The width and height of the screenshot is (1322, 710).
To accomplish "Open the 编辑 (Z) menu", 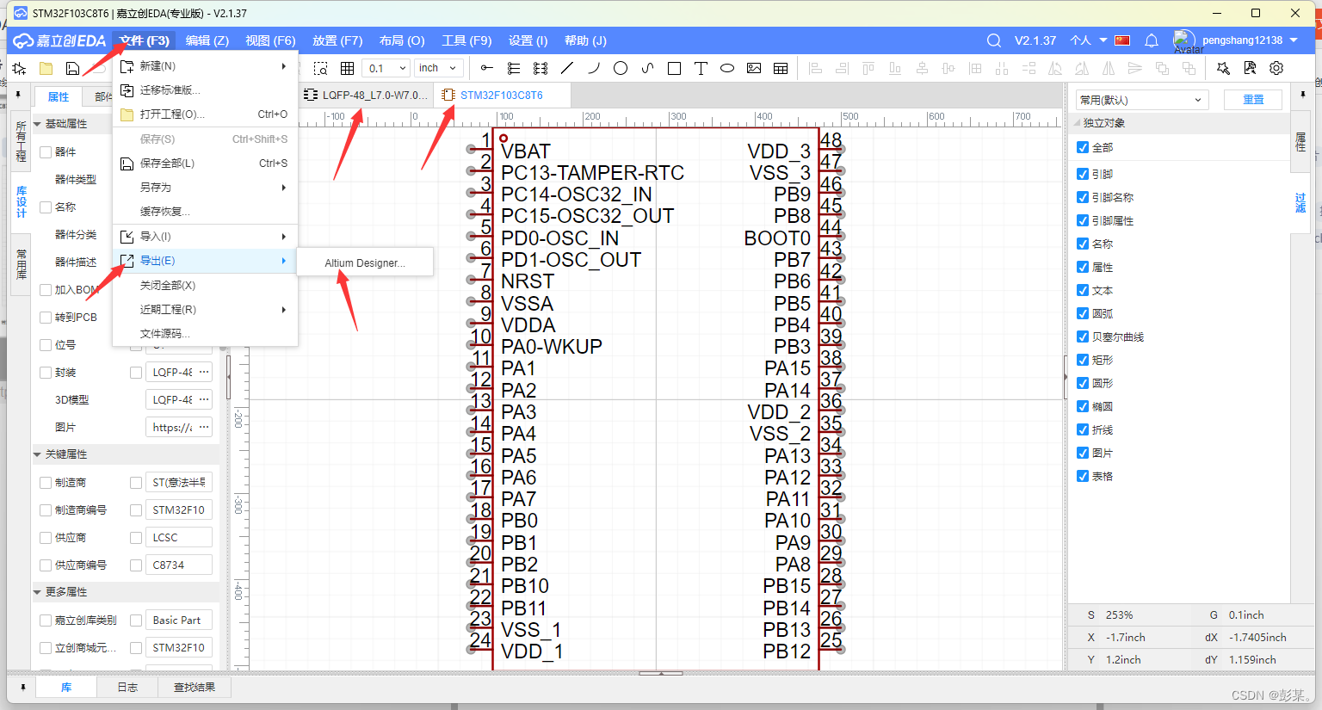I will point(207,40).
